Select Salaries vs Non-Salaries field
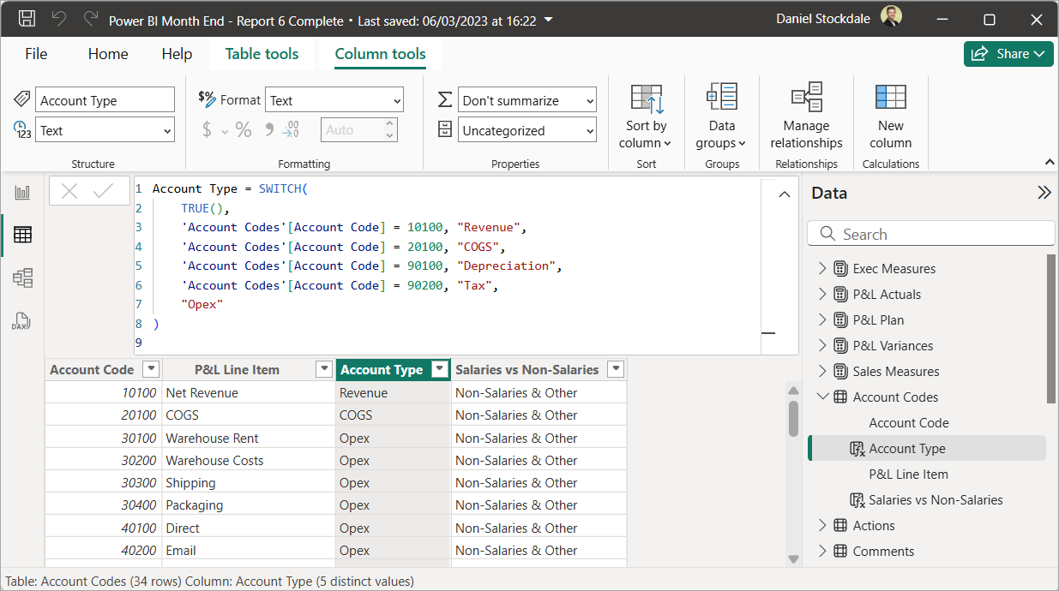This screenshot has height=591, width=1059. (x=935, y=500)
